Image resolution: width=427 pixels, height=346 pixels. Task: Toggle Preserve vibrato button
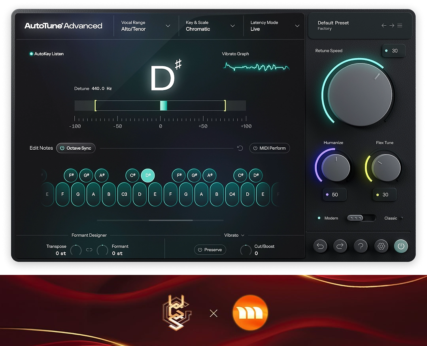(x=210, y=250)
